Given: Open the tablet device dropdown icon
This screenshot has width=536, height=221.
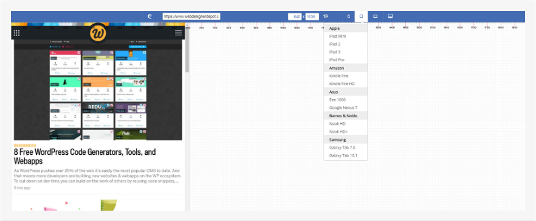Looking at the screenshot, I should click(361, 16).
